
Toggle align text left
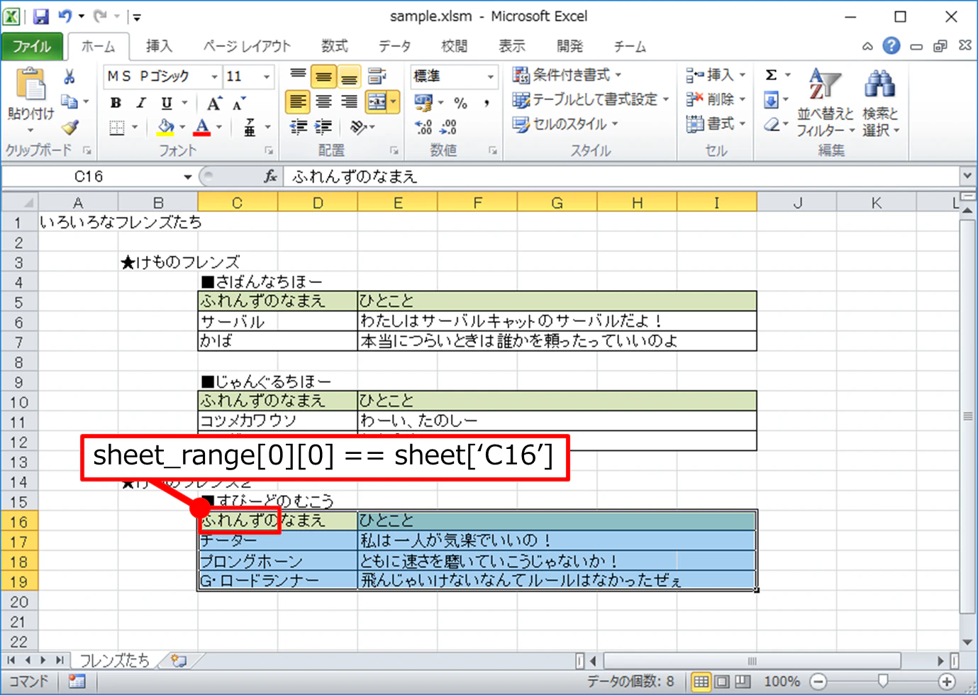coord(298,102)
